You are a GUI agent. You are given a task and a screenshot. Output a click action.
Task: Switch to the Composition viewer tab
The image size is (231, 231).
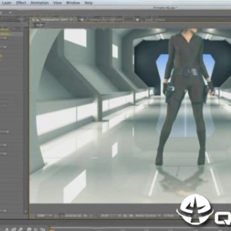[x=54, y=19]
